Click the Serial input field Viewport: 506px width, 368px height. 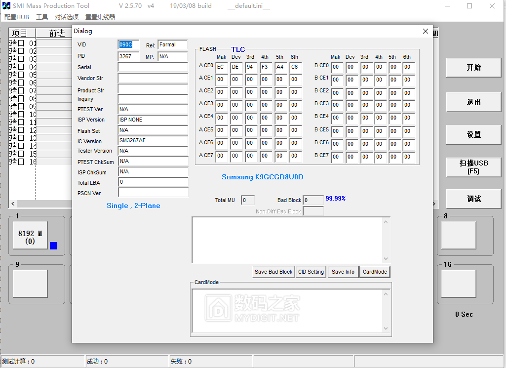point(153,67)
